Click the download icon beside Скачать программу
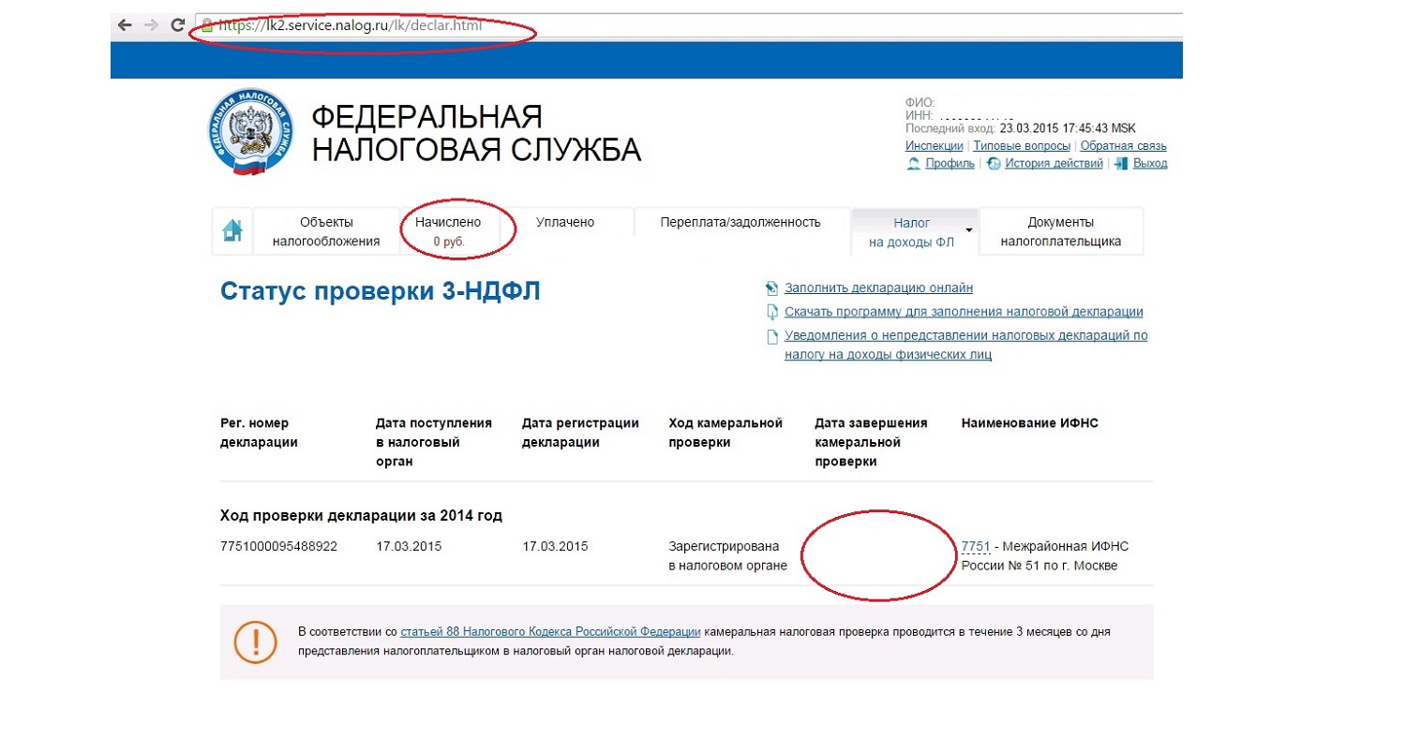 772,312
